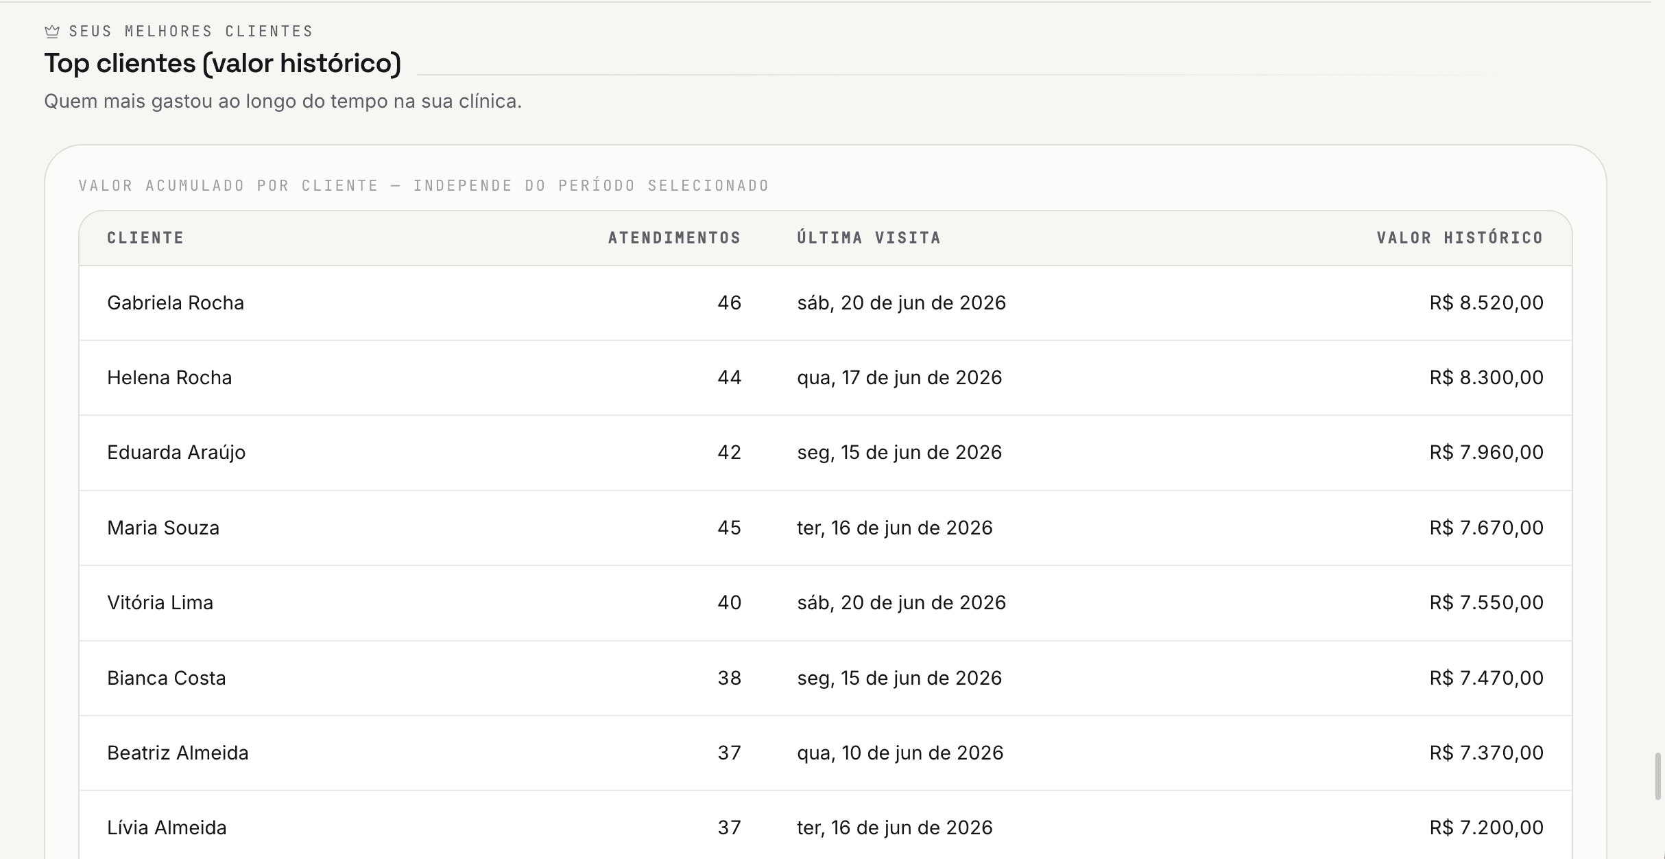Viewport: 1665px width, 859px height.
Task: Click date qua, 10 de jun de 2026
Action: 900,753
